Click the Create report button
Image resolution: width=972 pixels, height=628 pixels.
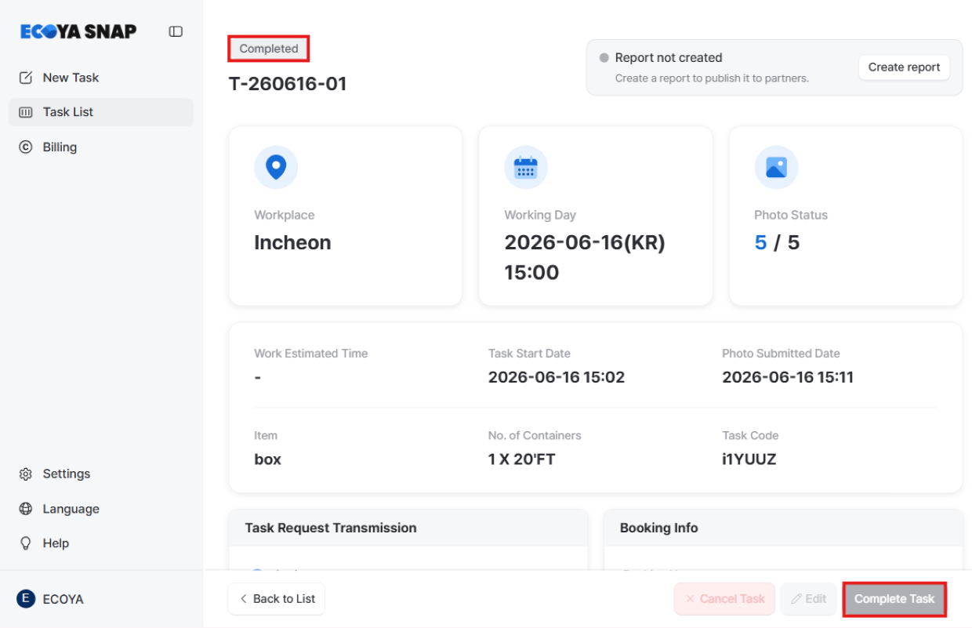coord(904,67)
